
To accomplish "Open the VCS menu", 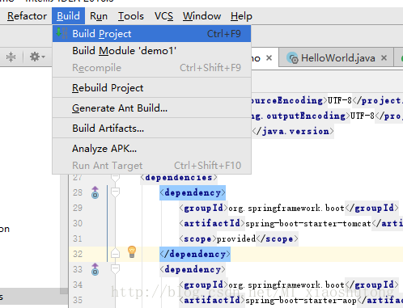I will (163, 16).
